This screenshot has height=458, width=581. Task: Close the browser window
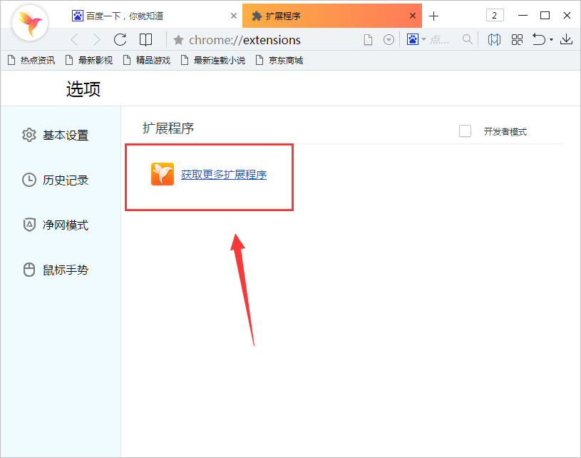pyautogui.click(x=567, y=15)
